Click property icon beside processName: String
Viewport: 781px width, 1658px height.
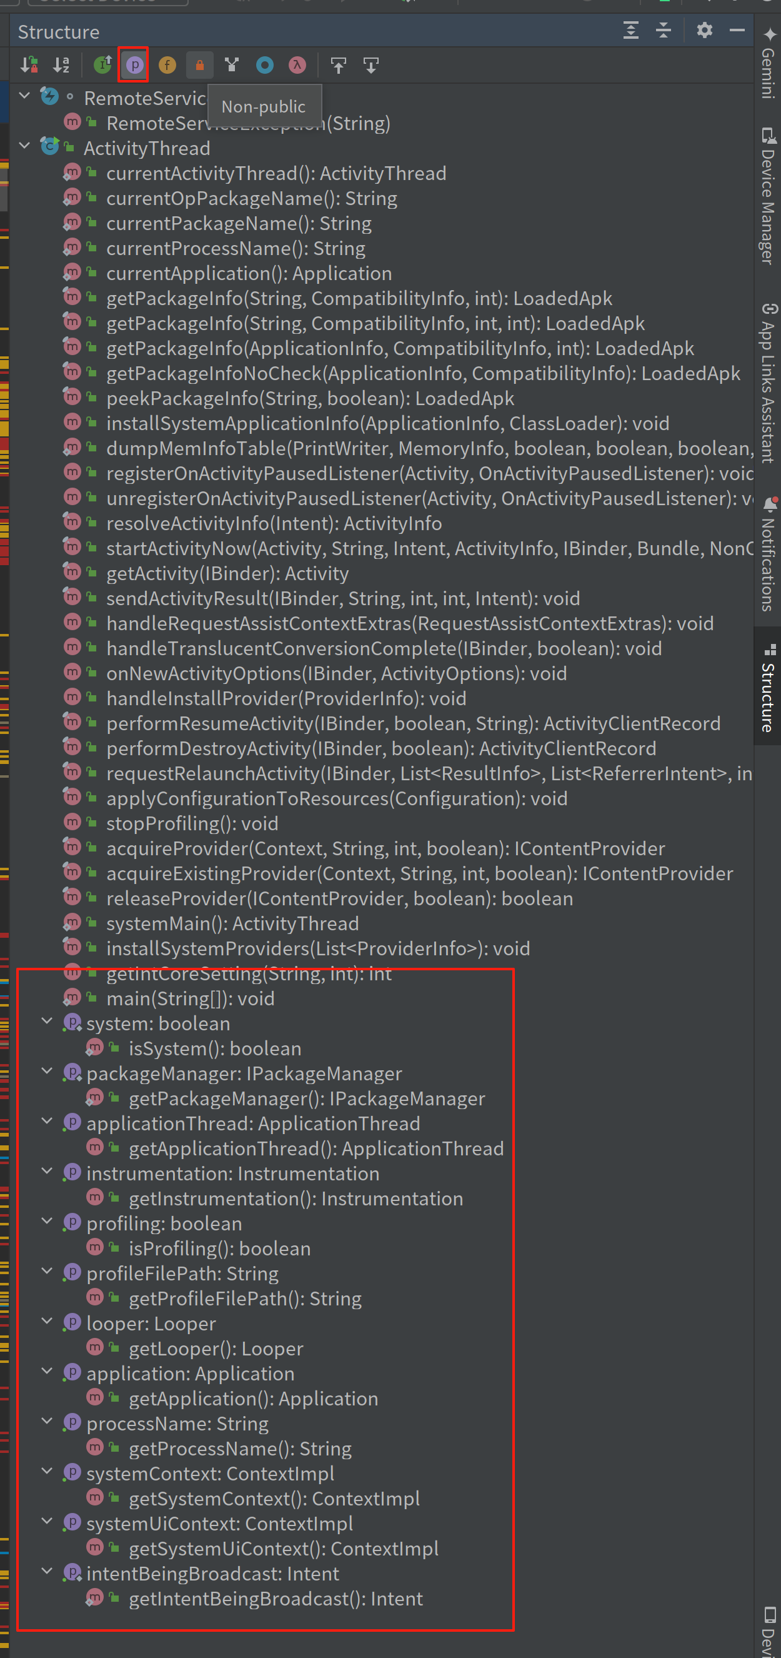[x=72, y=1422]
